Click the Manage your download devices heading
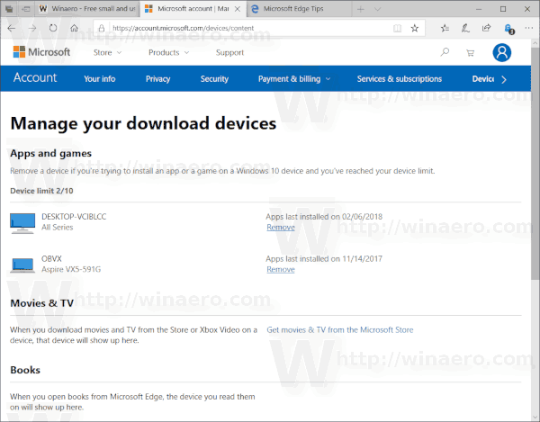 (x=143, y=123)
